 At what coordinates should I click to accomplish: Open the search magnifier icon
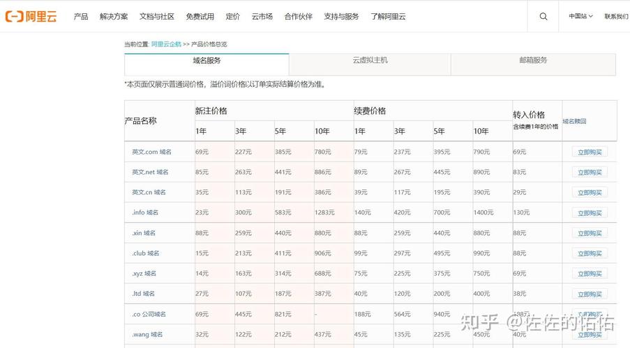(x=543, y=17)
